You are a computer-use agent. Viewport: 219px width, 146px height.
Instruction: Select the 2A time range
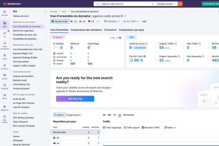pyautogui.click(x=120, y=115)
